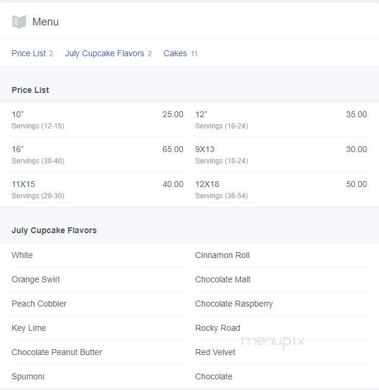This screenshot has height=390, width=379.
Task: Open the Price List tab link
Action: pyautogui.click(x=33, y=53)
